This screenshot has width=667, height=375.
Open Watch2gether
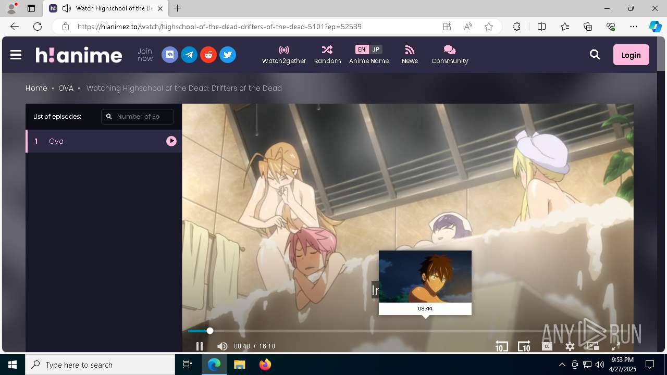pos(284,55)
